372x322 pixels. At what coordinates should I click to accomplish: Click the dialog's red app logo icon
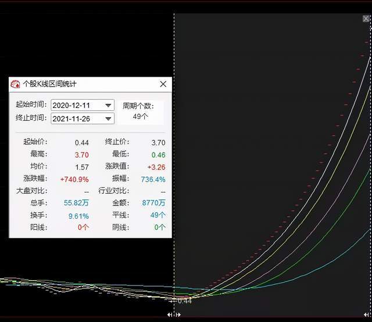15,84
